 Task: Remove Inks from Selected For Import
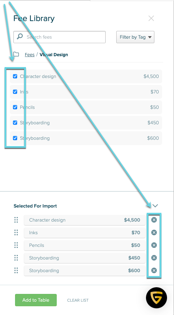tap(154, 232)
